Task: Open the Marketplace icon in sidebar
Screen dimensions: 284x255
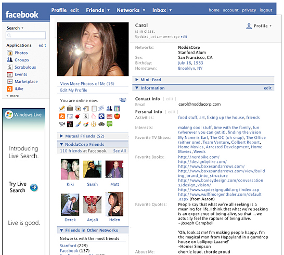Action: (9, 82)
